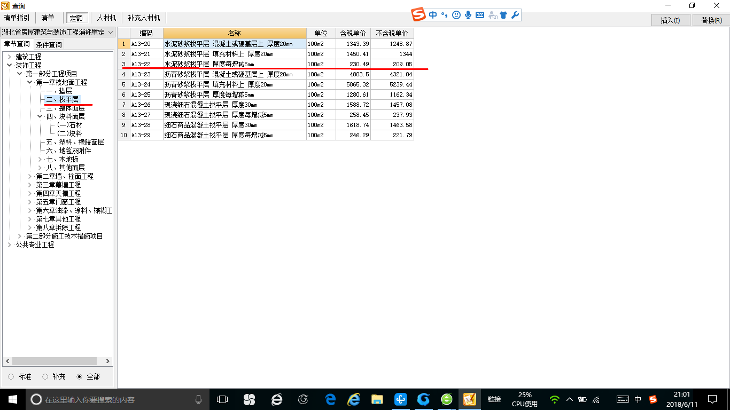Open Task View on the taskbar

pos(222,399)
